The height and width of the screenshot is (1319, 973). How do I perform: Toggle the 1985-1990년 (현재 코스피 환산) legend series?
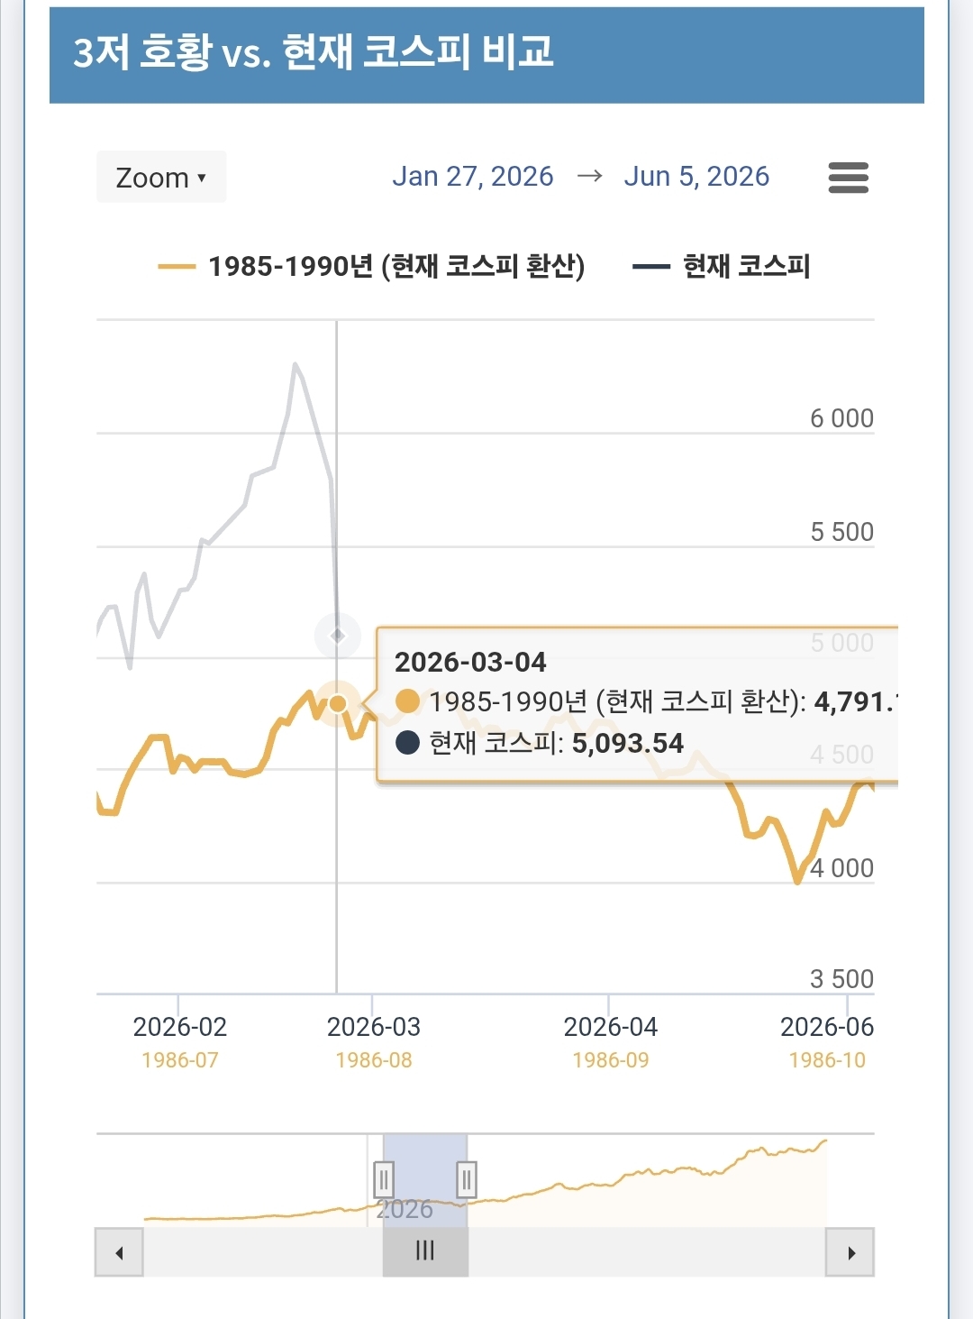[x=371, y=267]
